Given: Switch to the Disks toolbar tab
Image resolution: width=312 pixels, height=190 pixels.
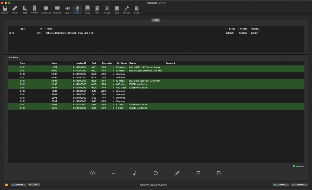Looking at the screenshot, I should pyautogui.click(x=87, y=10).
